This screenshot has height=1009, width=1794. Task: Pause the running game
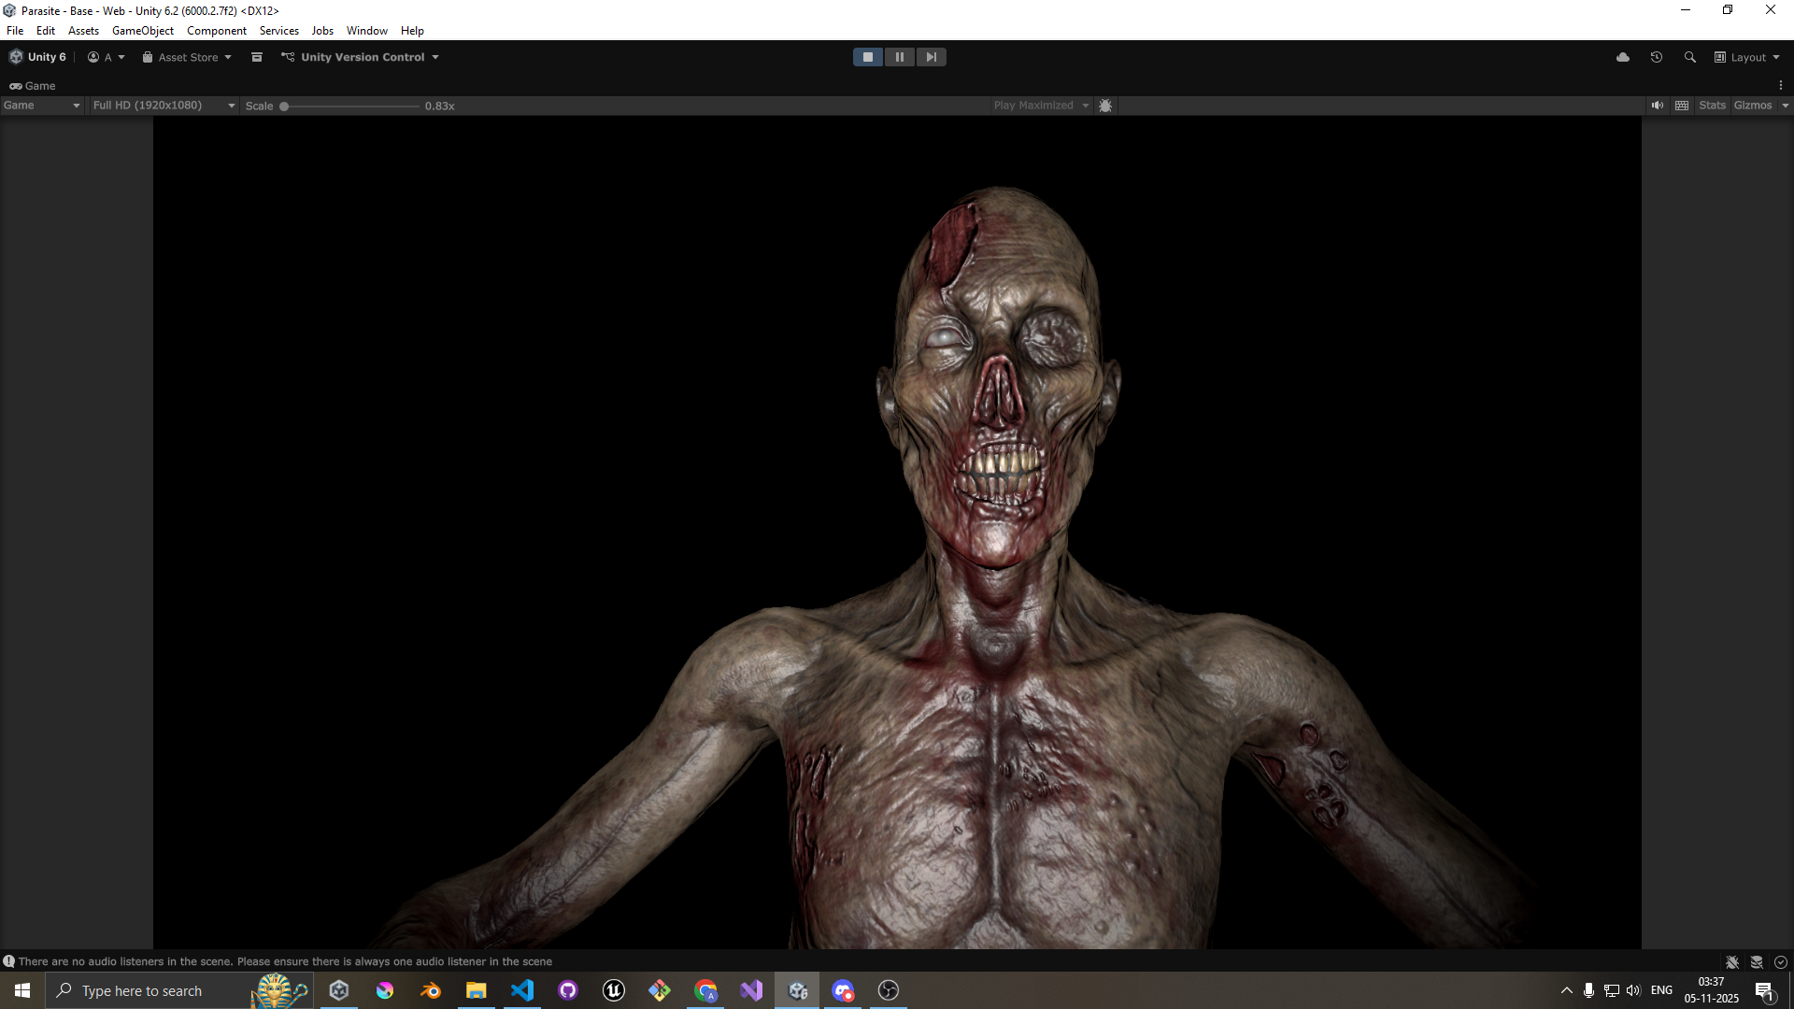click(x=899, y=57)
